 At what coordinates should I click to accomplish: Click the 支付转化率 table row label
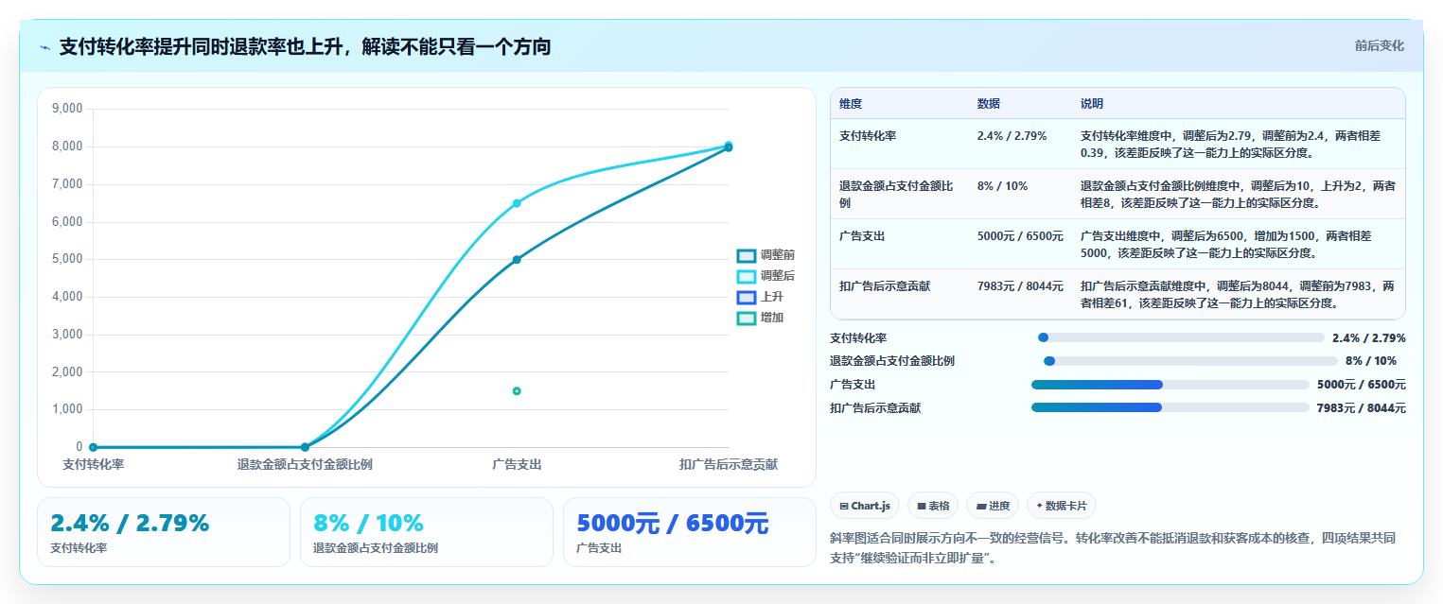[868, 135]
